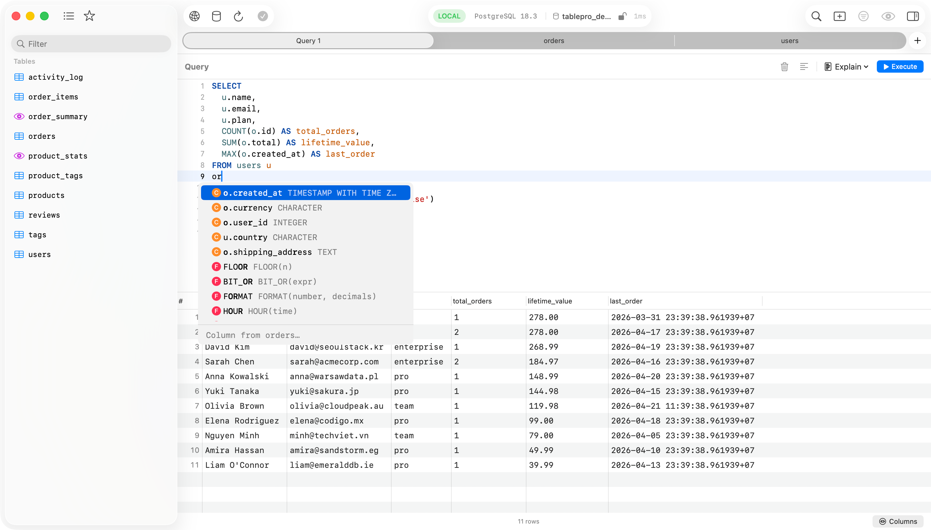Open the filter rows icon

click(864, 16)
